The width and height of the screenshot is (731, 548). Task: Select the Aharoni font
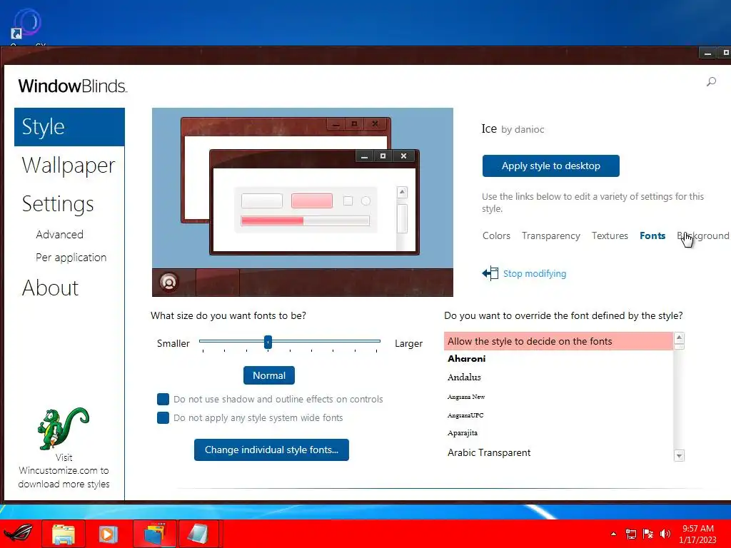tap(558, 359)
